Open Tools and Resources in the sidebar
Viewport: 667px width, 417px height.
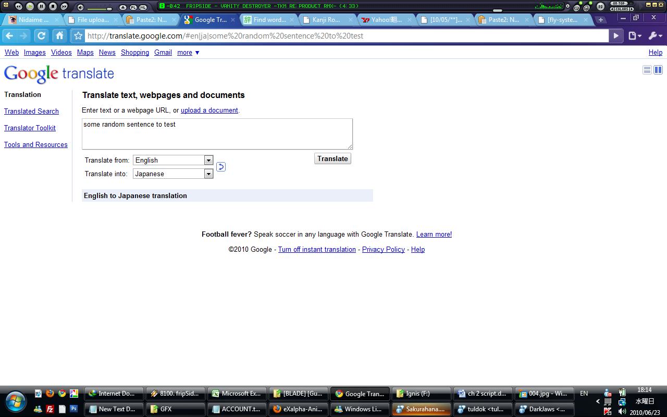click(36, 145)
